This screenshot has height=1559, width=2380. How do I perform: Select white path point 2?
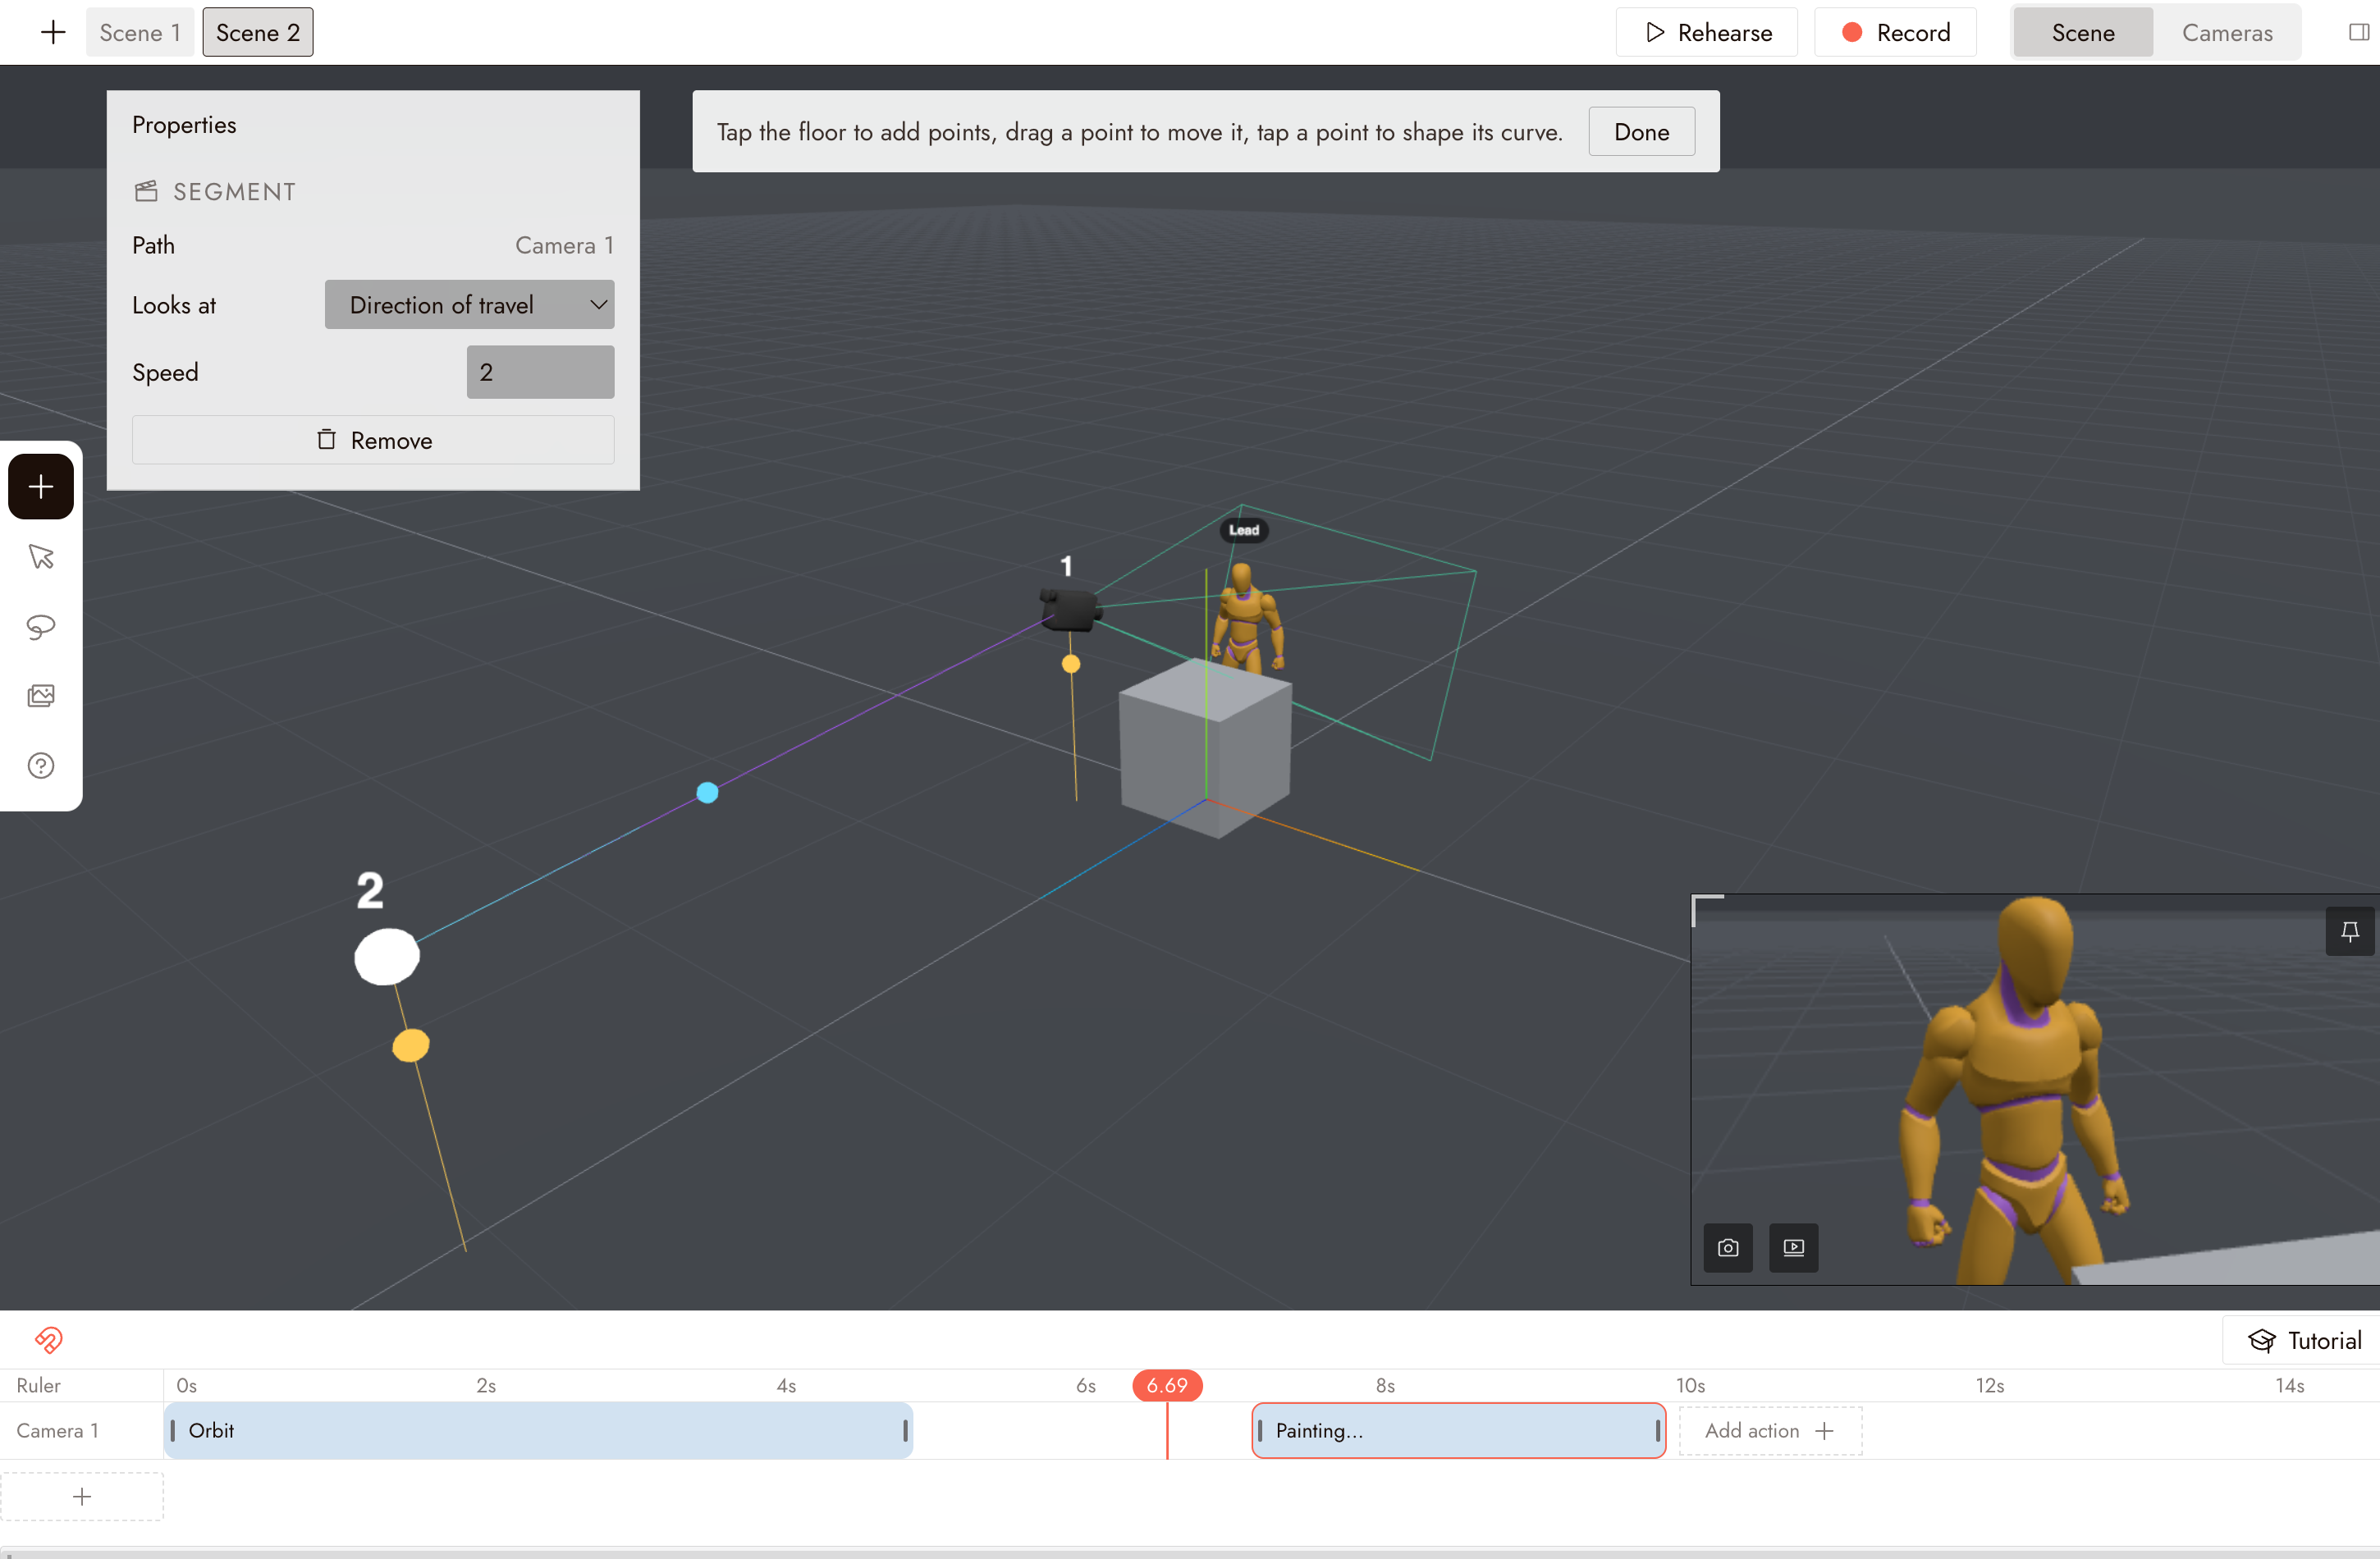pyautogui.click(x=387, y=957)
